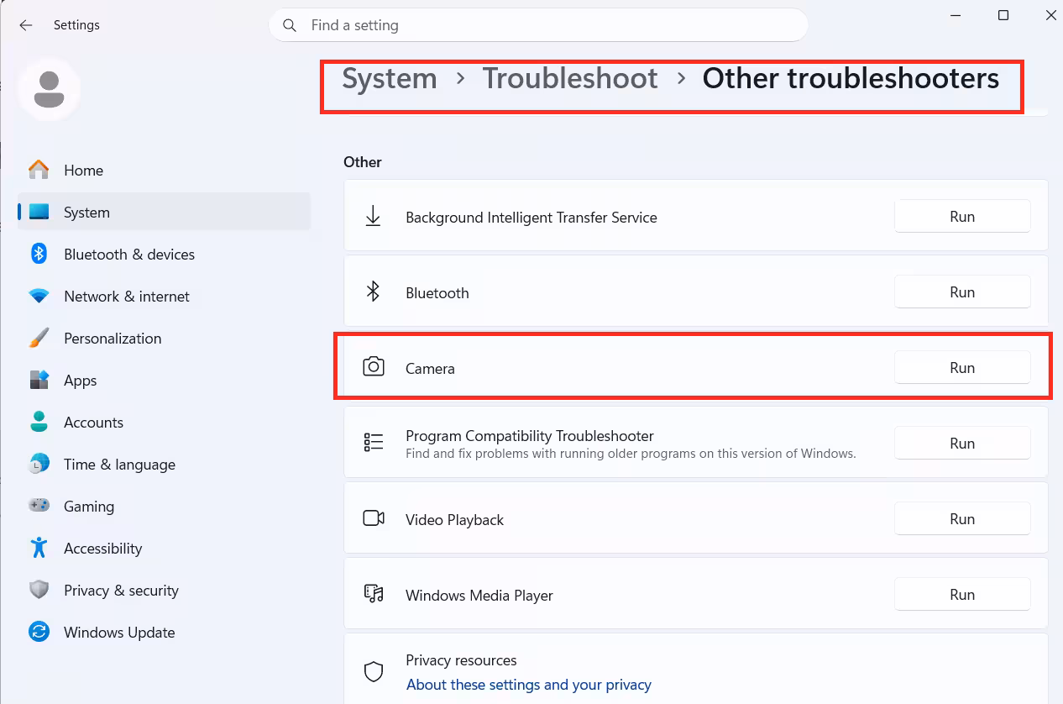Click the Home house icon in sidebar

click(x=39, y=170)
